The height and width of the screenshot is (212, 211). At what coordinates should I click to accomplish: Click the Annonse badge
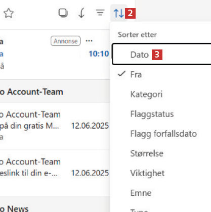coord(65,41)
